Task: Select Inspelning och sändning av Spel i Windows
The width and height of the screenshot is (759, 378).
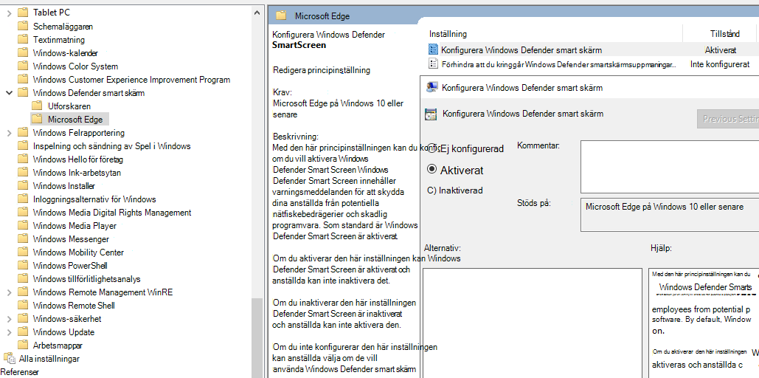Action: click(112, 146)
